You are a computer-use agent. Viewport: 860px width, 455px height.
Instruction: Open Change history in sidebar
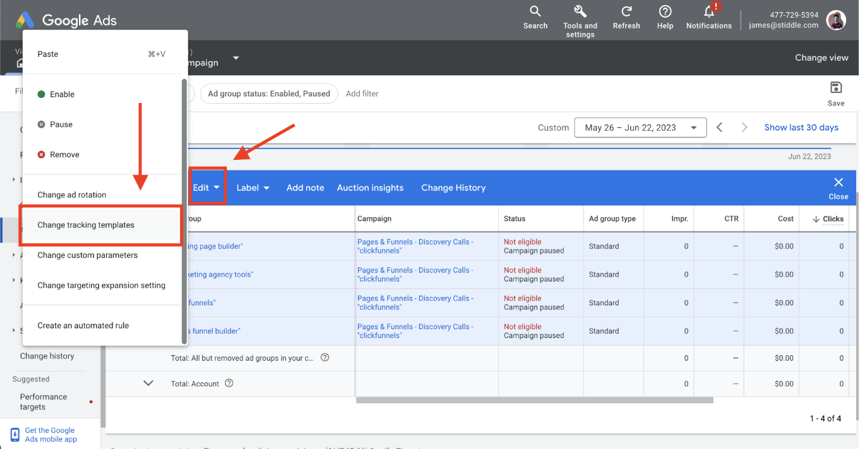pyautogui.click(x=47, y=356)
